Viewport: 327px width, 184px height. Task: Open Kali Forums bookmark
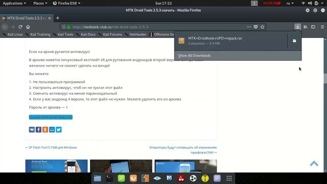(110, 34)
